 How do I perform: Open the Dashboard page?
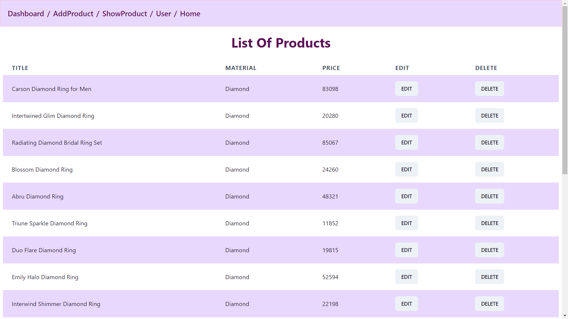point(26,14)
